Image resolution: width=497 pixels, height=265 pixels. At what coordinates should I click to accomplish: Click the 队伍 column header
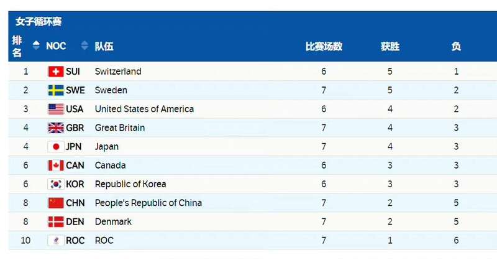tap(104, 46)
